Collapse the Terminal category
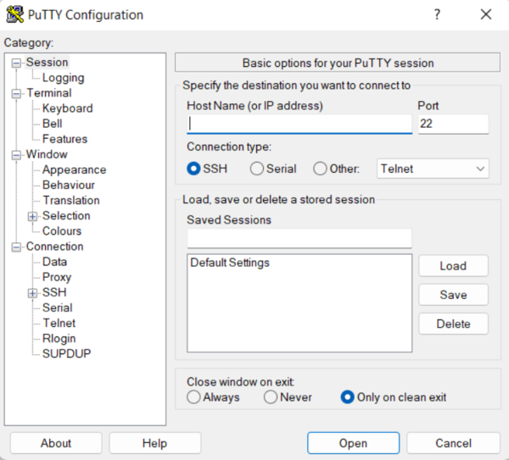 click(16, 93)
